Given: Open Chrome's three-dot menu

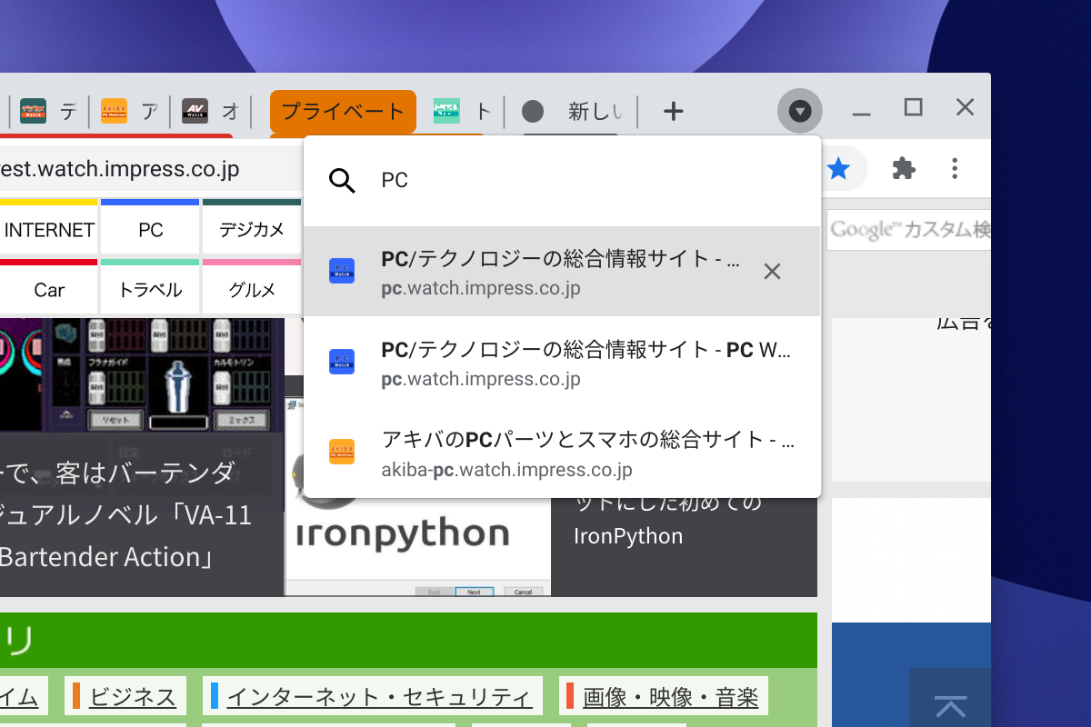Looking at the screenshot, I should (955, 169).
